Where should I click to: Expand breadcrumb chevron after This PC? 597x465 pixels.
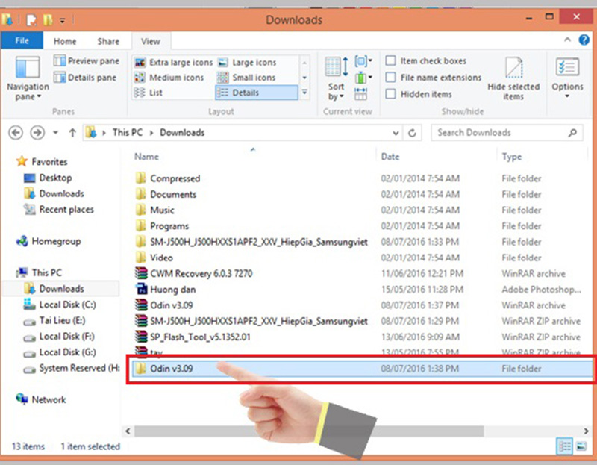coord(151,133)
